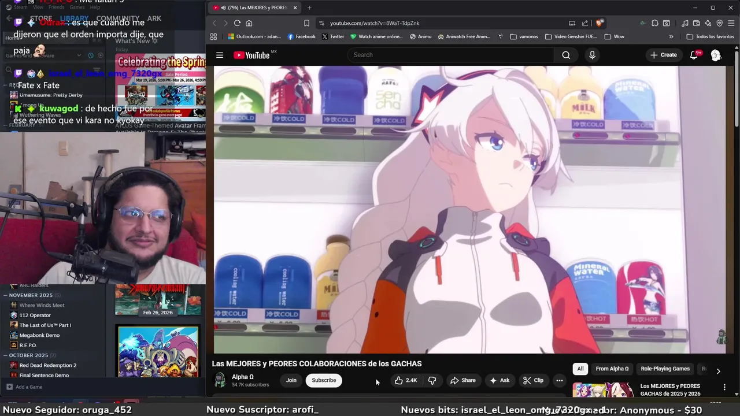The width and height of the screenshot is (740, 416).
Task: Reload the browser page
Action: 237,23
